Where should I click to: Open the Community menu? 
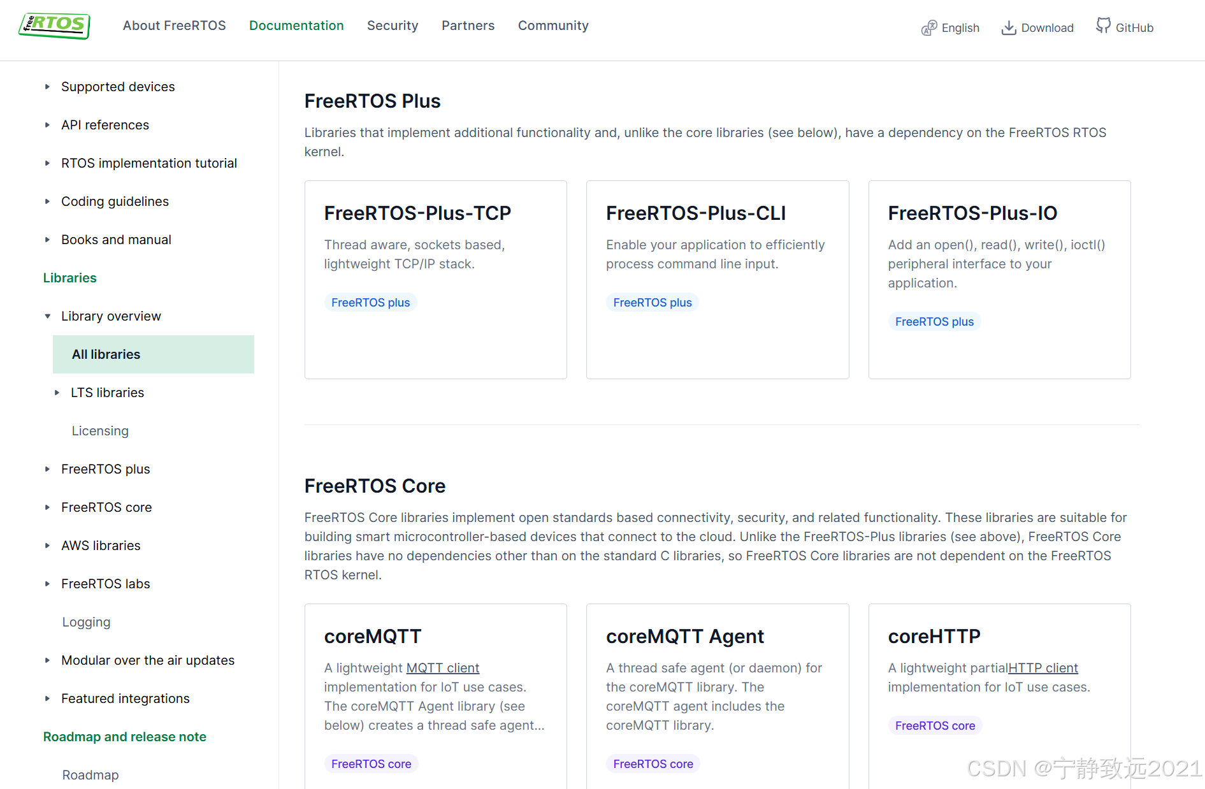pyautogui.click(x=553, y=25)
